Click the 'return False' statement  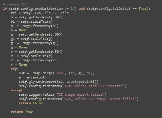(x=31, y=103)
